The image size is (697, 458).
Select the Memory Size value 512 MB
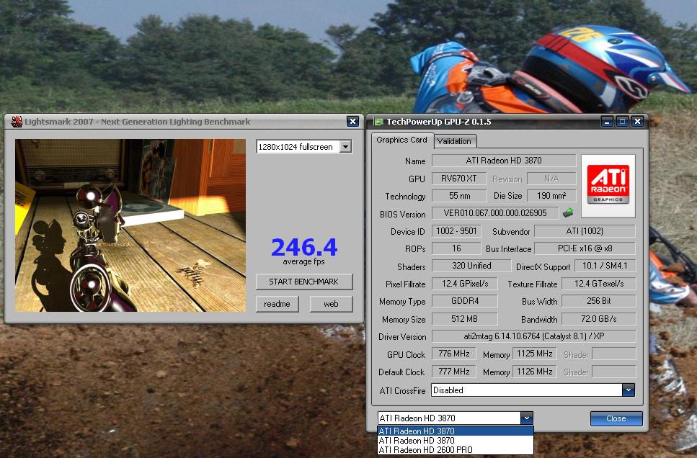click(464, 319)
